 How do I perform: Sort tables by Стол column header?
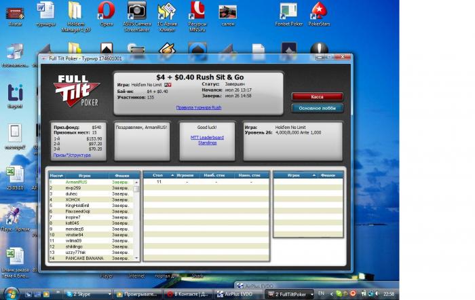point(159,175)
